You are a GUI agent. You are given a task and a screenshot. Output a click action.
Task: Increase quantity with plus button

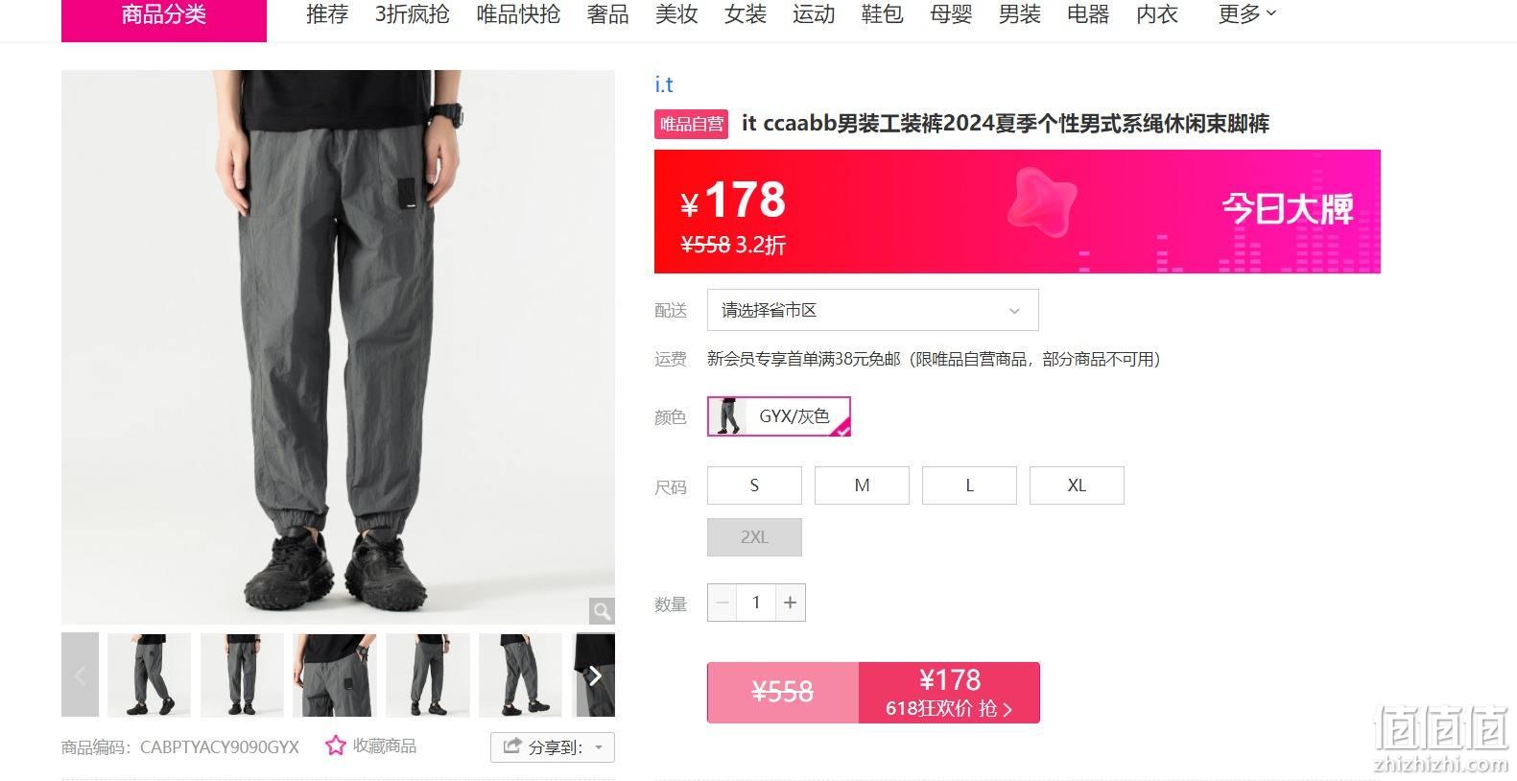[x=790, y=603]
